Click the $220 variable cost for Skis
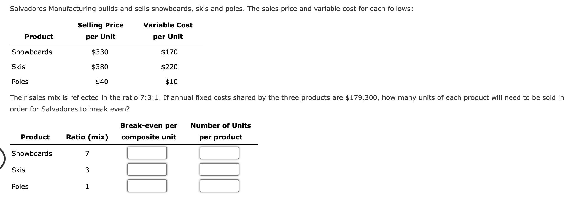The width and height of the screenshot is (582, 219). pyautogui.click(x=169, y=67)
